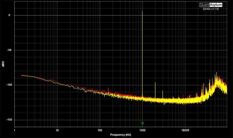
Task: Click the '10' x-axis tick label
Action: pyautogui.click(x=57, y=130)
